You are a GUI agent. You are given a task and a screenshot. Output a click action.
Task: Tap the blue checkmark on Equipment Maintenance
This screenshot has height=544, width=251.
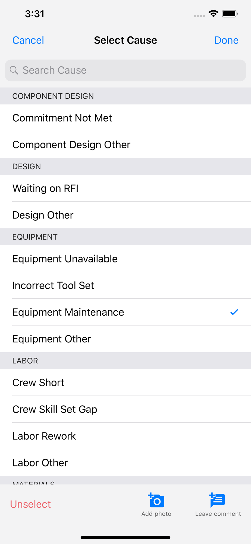point(234,312)
